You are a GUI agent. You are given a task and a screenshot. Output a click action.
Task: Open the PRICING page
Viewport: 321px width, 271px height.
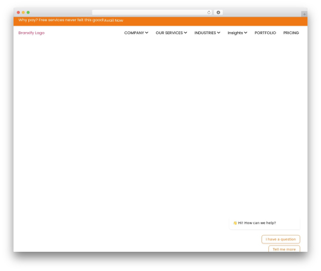pos(291,33)
